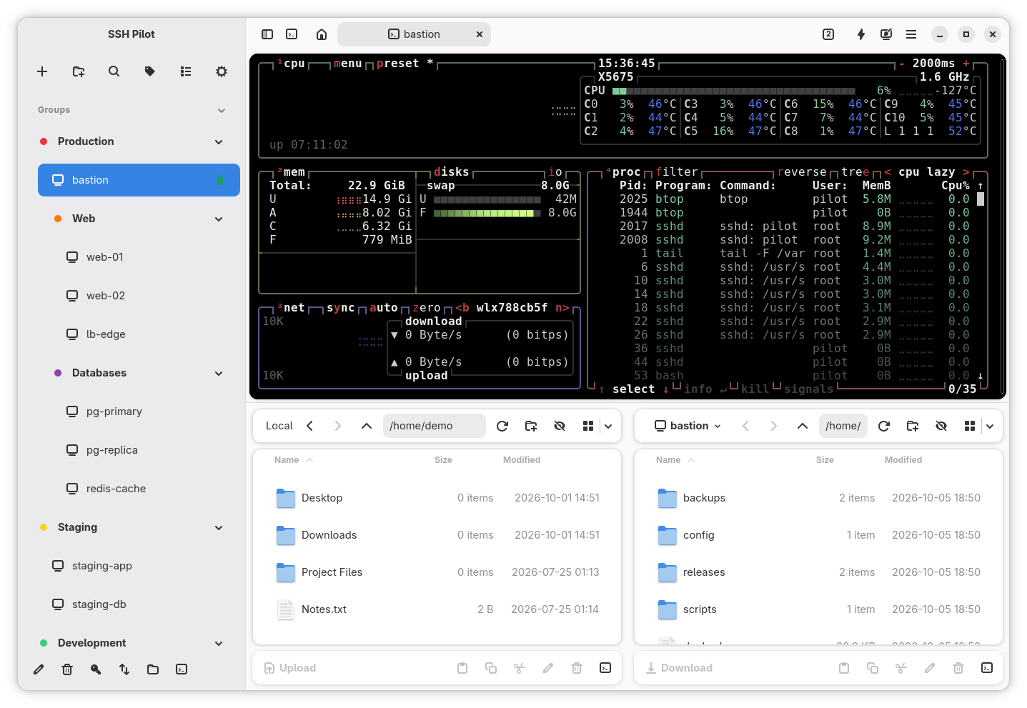The height and width of the screenshot is (708, 1027).
Task: Open the broadcast command screen icon
Action: [886, 34]
